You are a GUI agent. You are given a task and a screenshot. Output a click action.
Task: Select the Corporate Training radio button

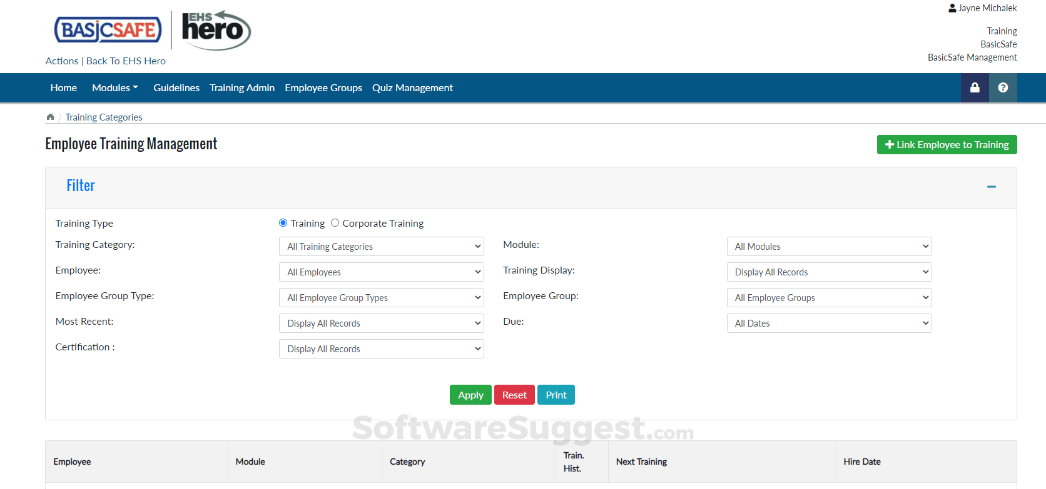click(x=335, y=223)
